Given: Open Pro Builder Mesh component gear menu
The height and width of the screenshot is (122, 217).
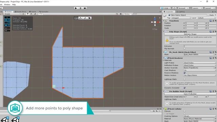Looking at the screenshot, I should pyautogui.click(x=216, y=91).
